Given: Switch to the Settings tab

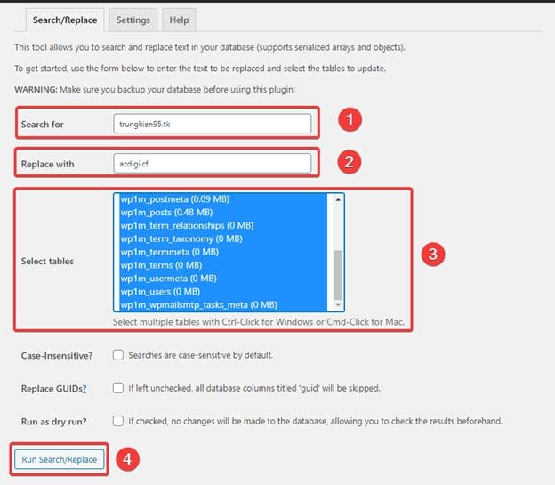Looking at the screenshot, I should 133,20.
